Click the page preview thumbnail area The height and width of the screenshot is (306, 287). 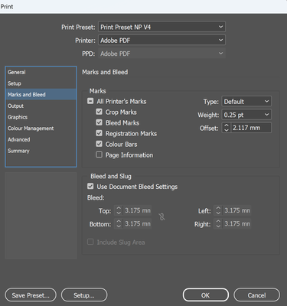(41, 216)
